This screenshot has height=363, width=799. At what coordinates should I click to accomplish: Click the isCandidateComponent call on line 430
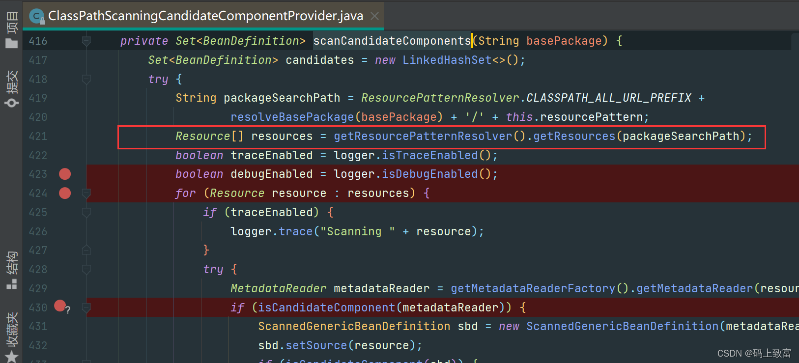pos(327,307)
